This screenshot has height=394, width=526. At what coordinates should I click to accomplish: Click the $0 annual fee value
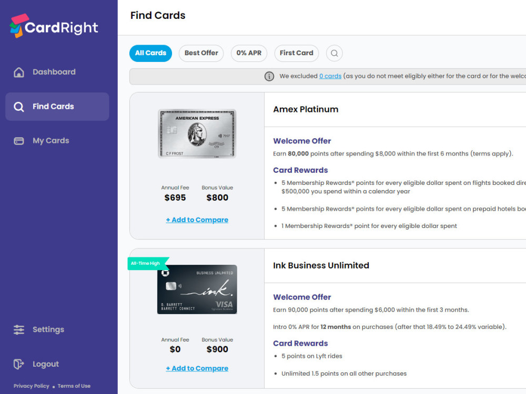coord(175,349)
